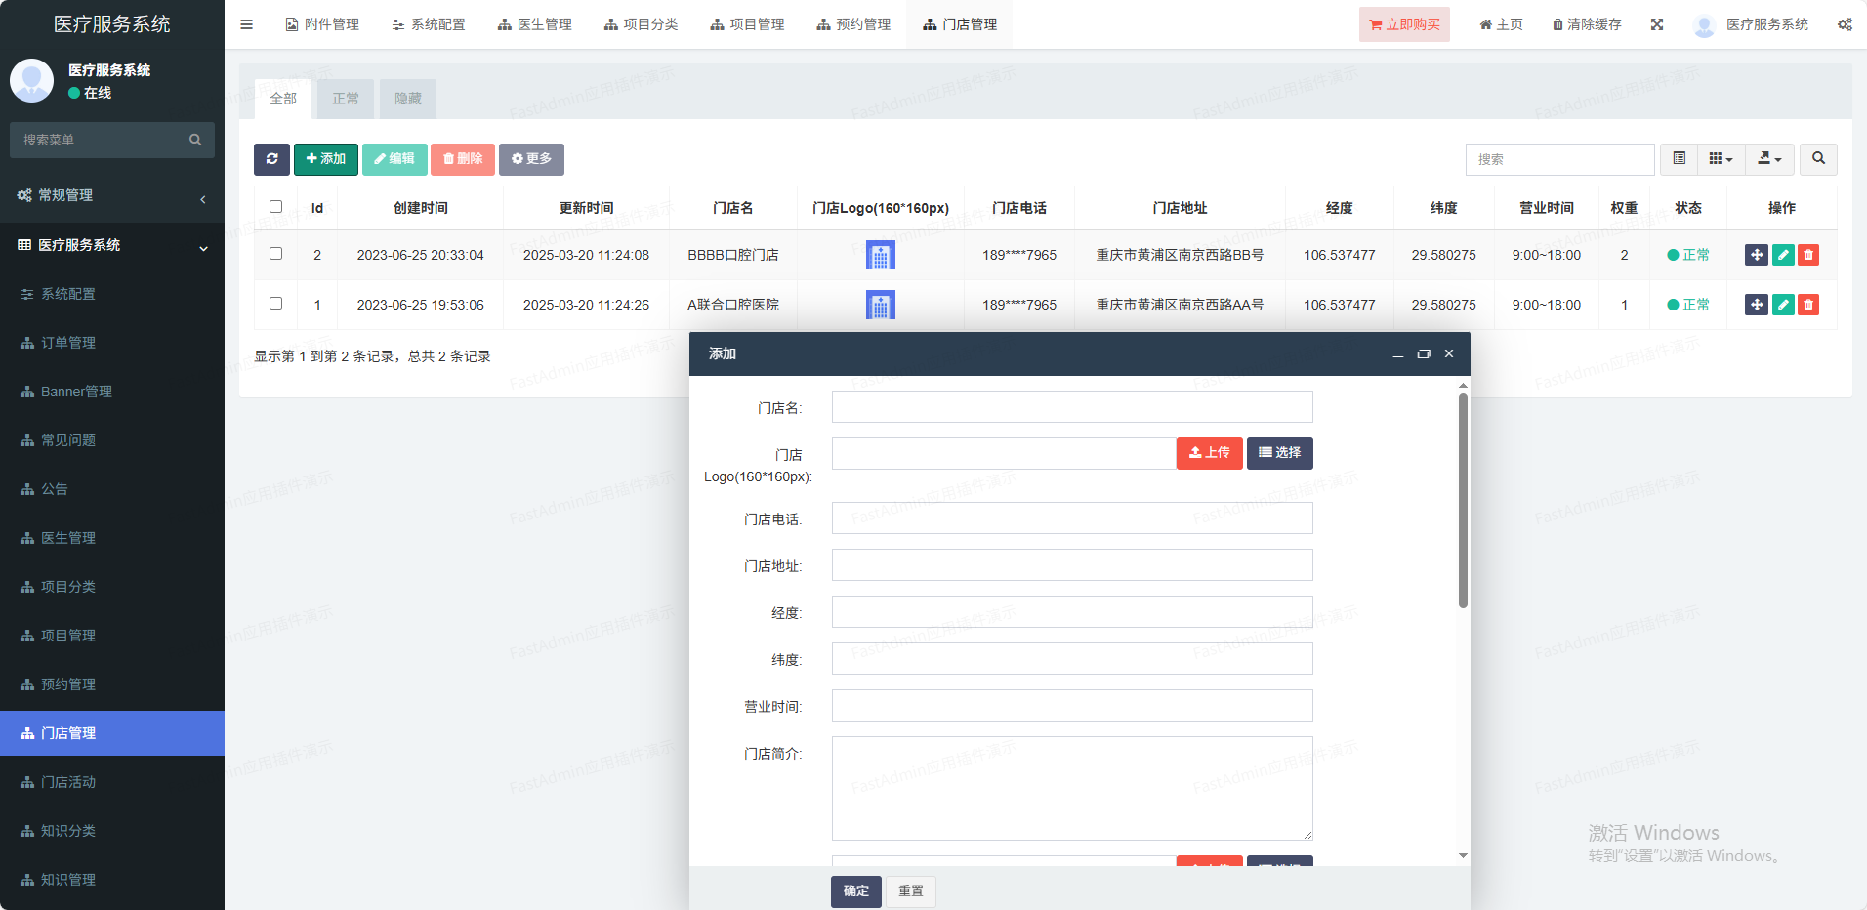Expand the 常规管理 sidebar menu

coord(112,195)
